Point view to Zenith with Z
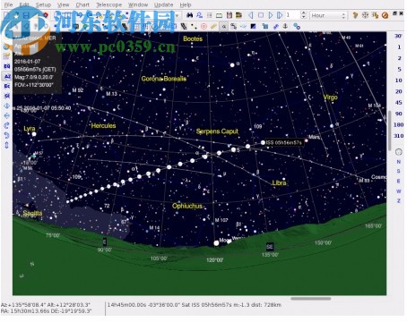Viewport: 407px width, 322px height. pyautogui.click(x=399, y=201)
